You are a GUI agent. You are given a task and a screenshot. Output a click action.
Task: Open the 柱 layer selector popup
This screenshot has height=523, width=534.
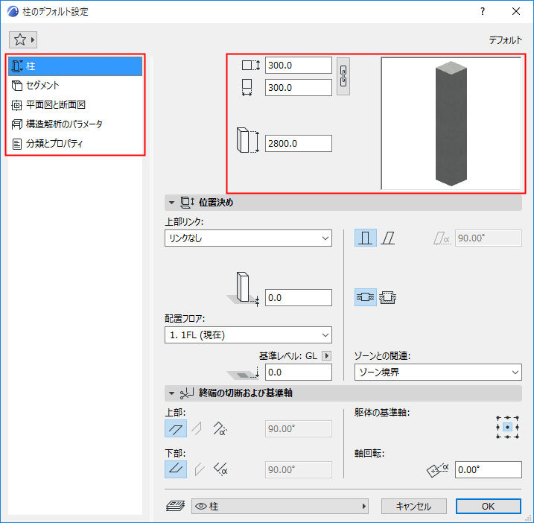click(x=280, y=507)
